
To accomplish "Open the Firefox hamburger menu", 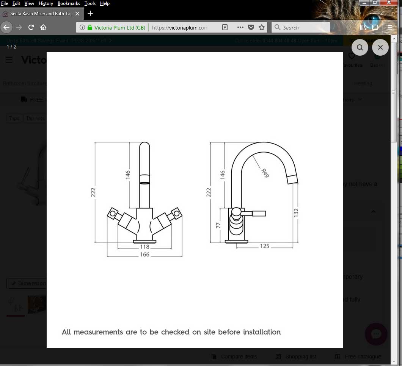I will 389,27.
